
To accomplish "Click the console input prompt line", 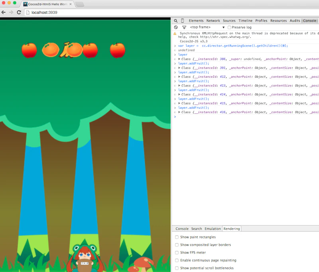I will [246, 117].
